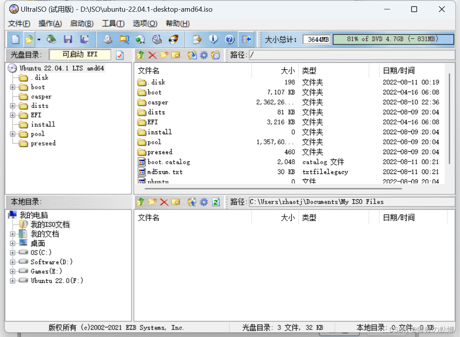
Task: Click the 3644MB total size field
Action: point(317,39)
